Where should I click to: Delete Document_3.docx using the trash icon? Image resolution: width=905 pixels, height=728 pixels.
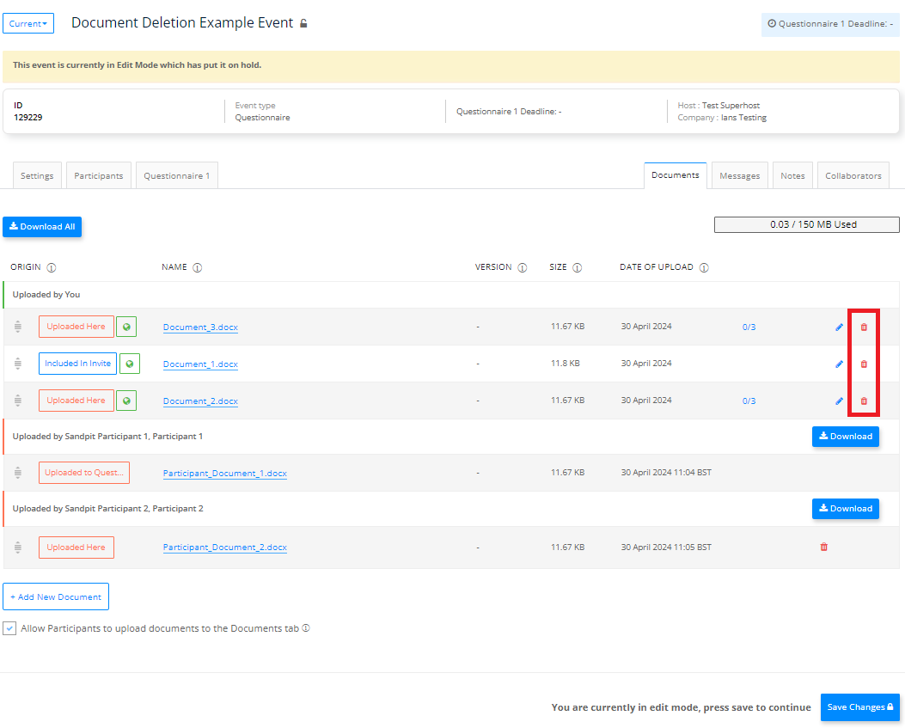864,327
